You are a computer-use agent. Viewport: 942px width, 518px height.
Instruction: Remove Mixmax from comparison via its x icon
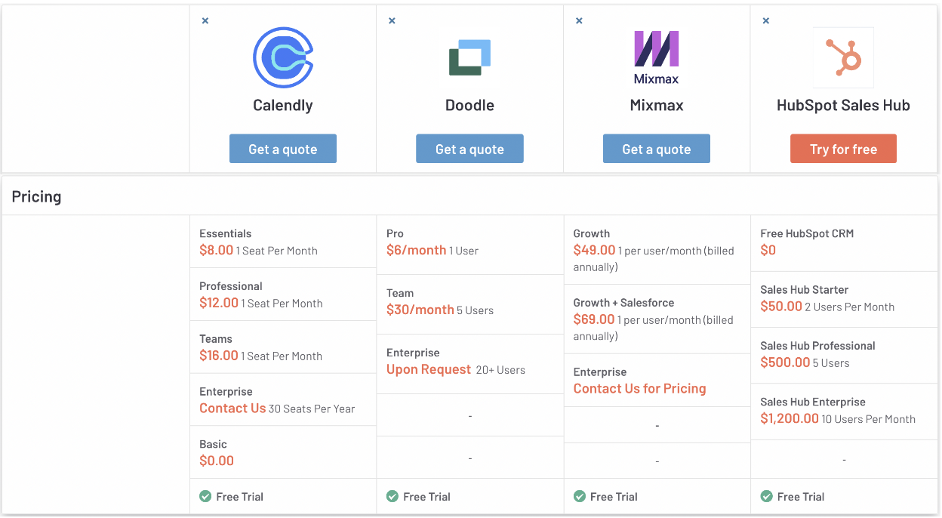pyautogui.click(x=579, y=21)
